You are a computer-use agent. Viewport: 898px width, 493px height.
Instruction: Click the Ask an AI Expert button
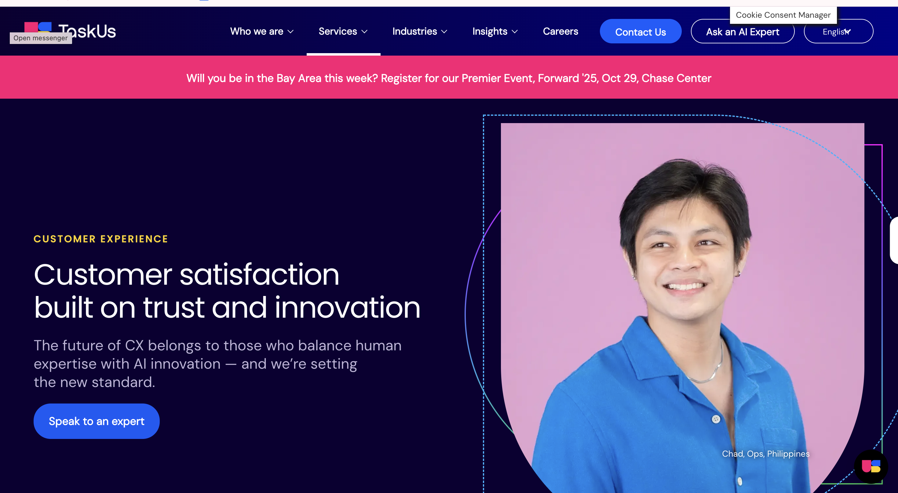[743, 32]
